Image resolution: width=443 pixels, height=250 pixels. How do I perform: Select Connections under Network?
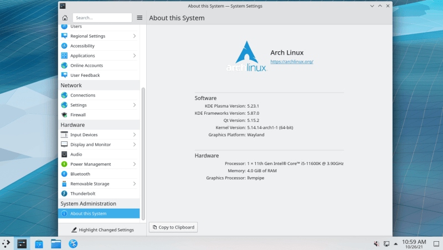(83, 95)
